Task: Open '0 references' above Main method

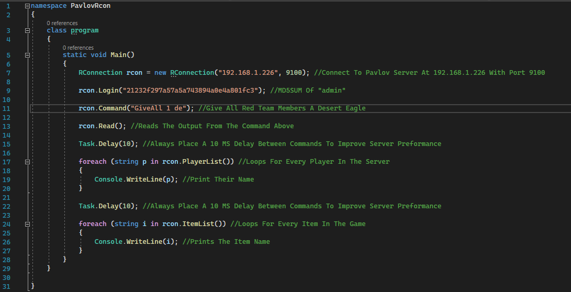Action: coord(78,48)
